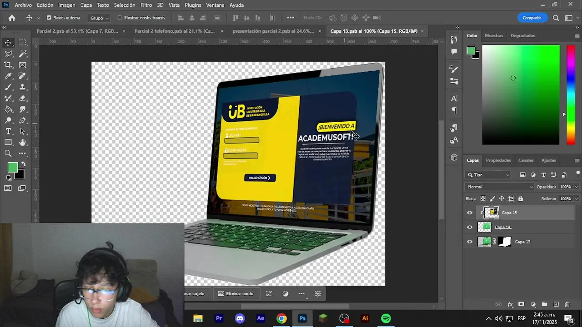Hide the Capa 15 layer
Screen dimensions: 582x327
click(470, 213)
